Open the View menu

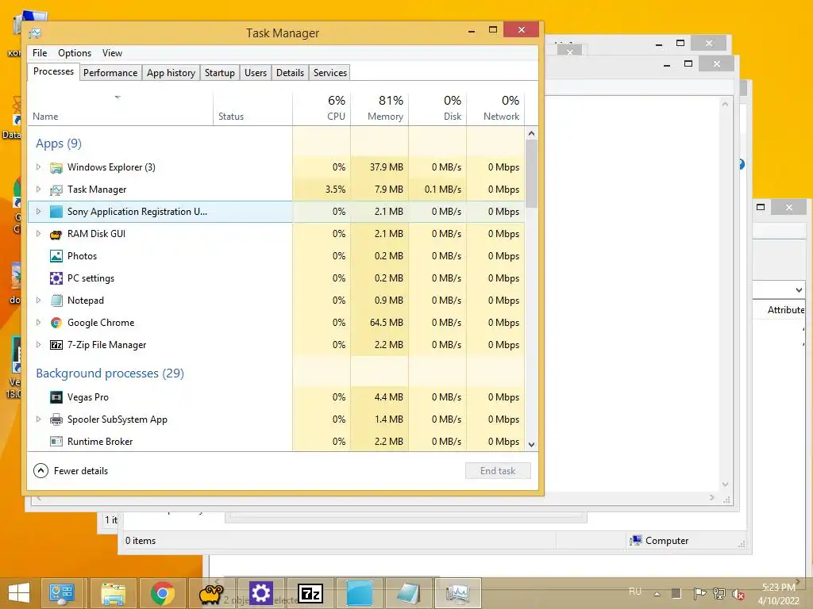click(x=112, y=53)
